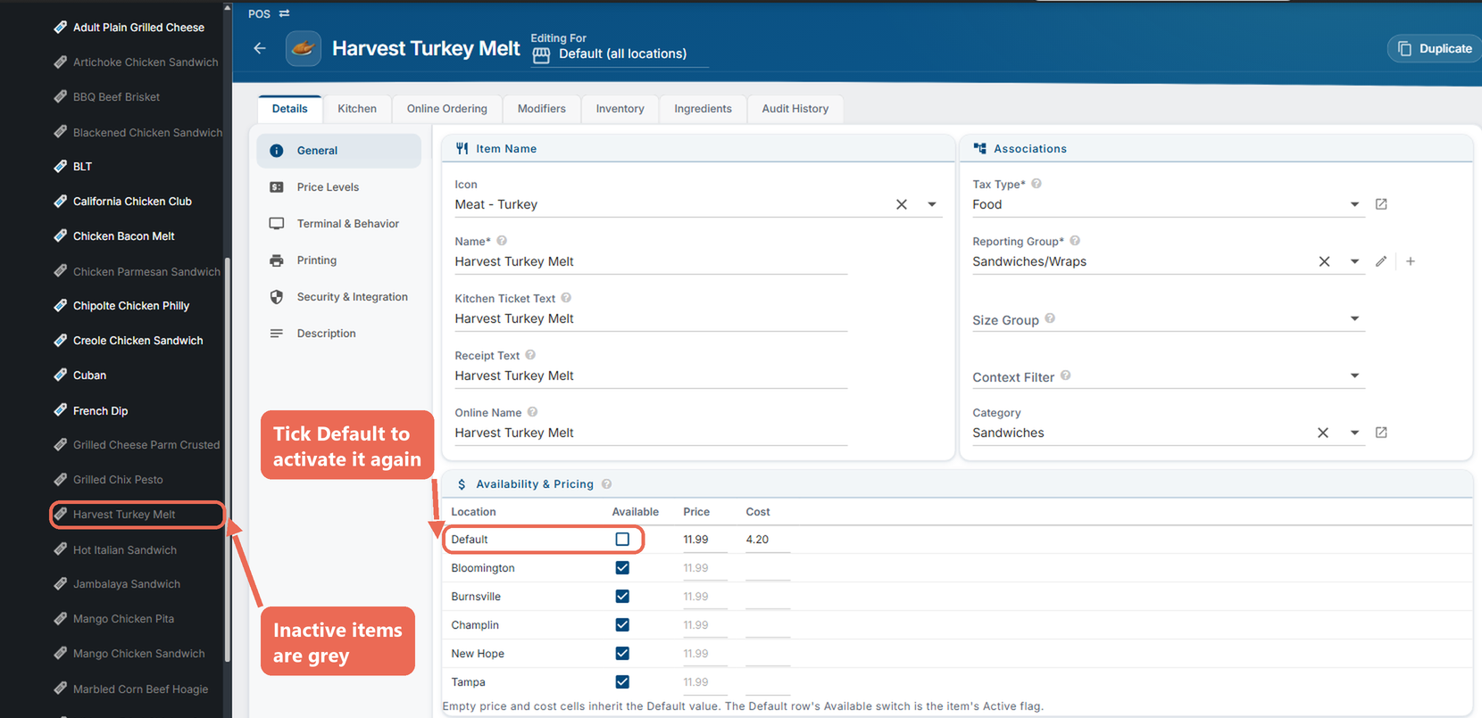The image size is (1482, 718).
Task: Uncheck Tampa Available checkbox
Action: (x=622, y=682)
